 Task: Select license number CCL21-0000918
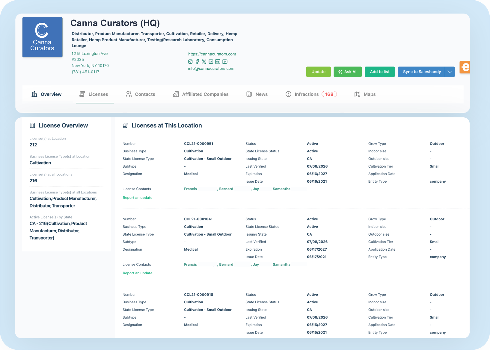tap(199, 295)
